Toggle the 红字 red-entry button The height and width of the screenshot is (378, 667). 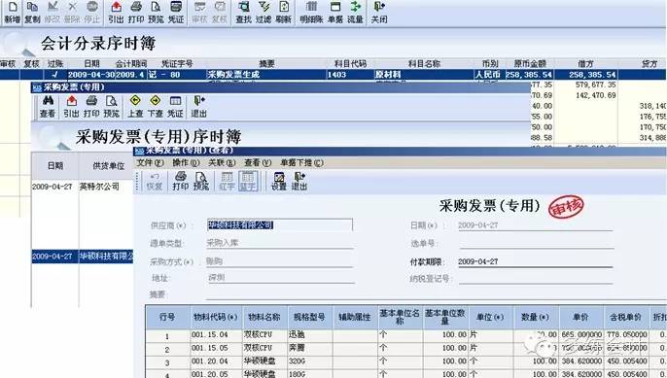228,181
